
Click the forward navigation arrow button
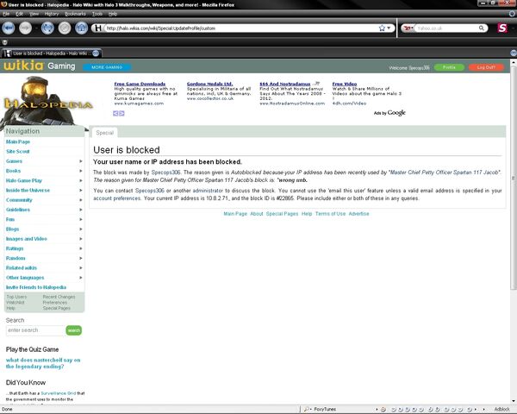tap(25, 28)
